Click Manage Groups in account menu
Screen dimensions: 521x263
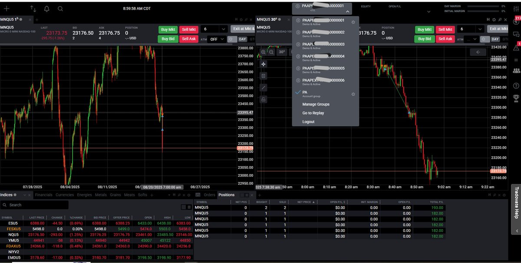[x=316, y=104]
